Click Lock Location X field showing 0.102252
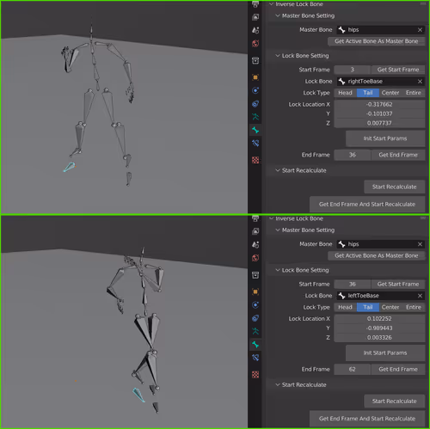The image size is (430, 429). pyautogui.click(x=379, y=319)
